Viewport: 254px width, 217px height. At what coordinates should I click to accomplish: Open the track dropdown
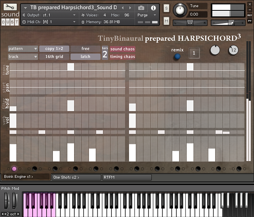coord(23,57)
